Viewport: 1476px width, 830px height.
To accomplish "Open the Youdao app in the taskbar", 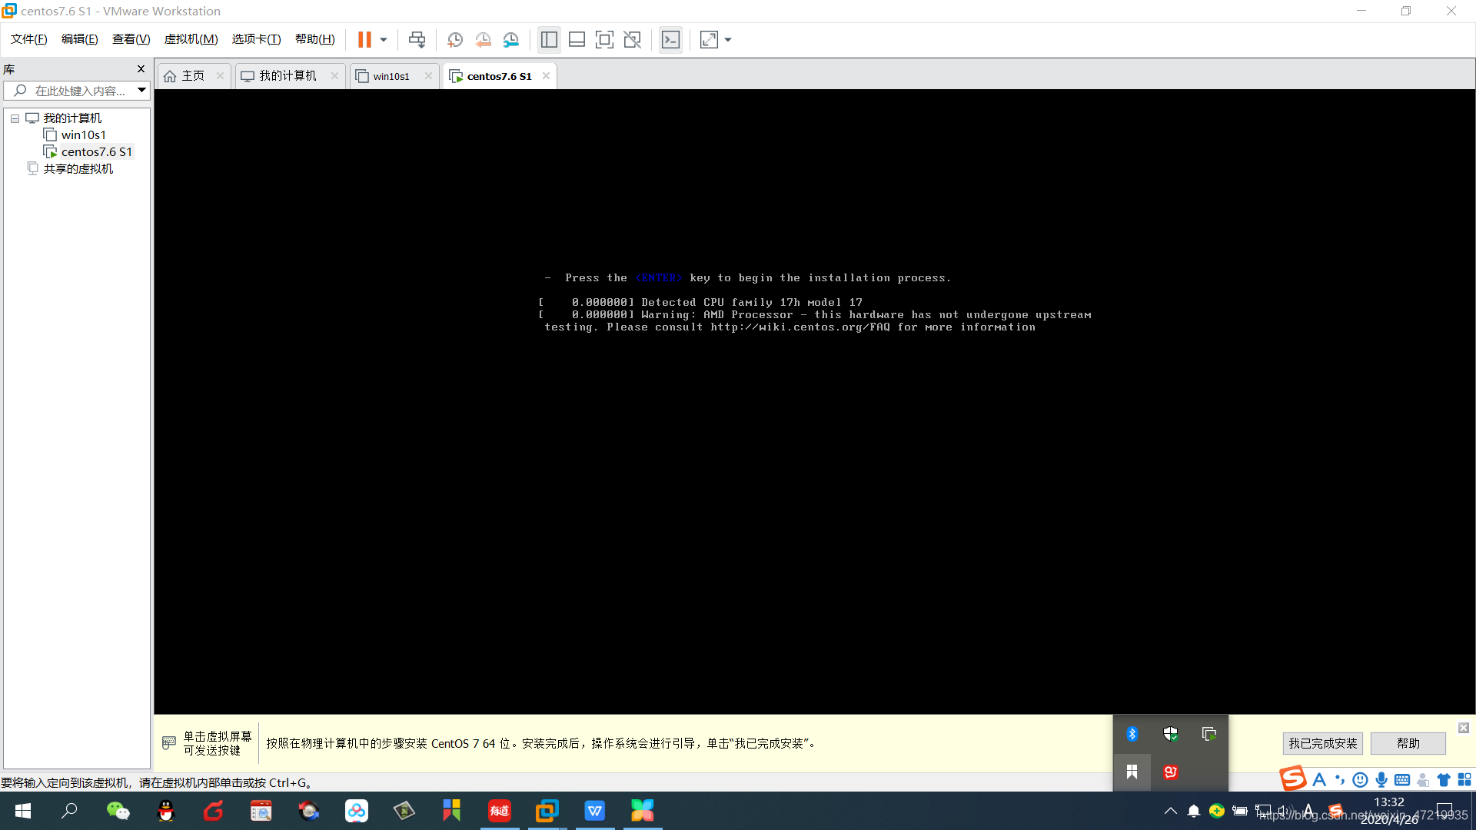I will pos(499,811).
